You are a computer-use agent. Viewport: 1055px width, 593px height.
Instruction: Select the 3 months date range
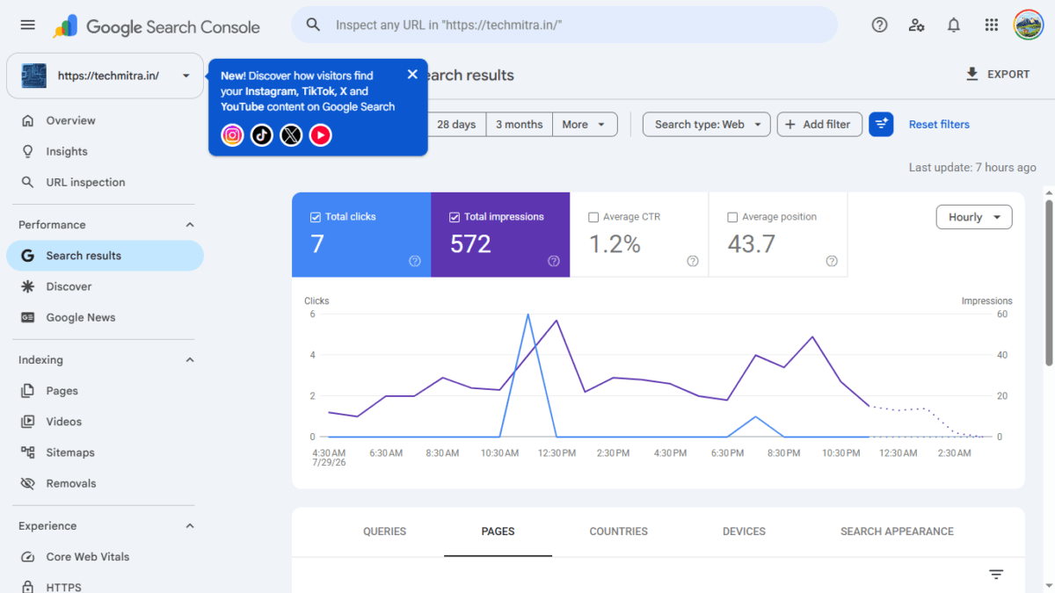pos(519,124)
